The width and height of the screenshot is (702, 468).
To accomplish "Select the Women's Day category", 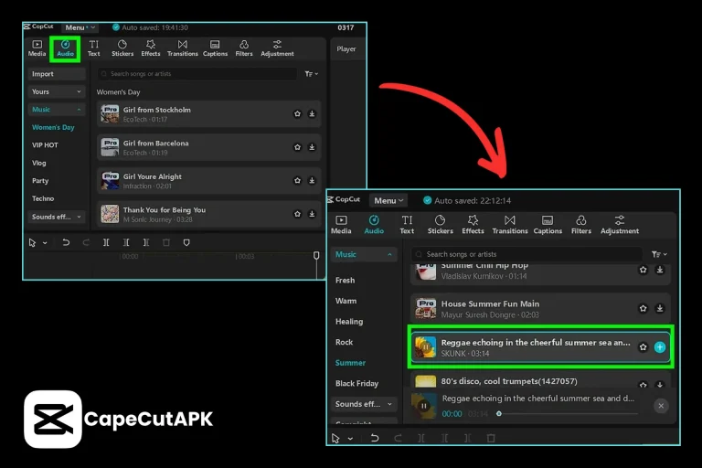I will point(53,127).
